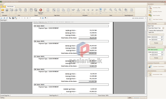Click the Open folder icon in the ribbon
Viewport: 166px width, 99px height.
click(x=3, y=10)
